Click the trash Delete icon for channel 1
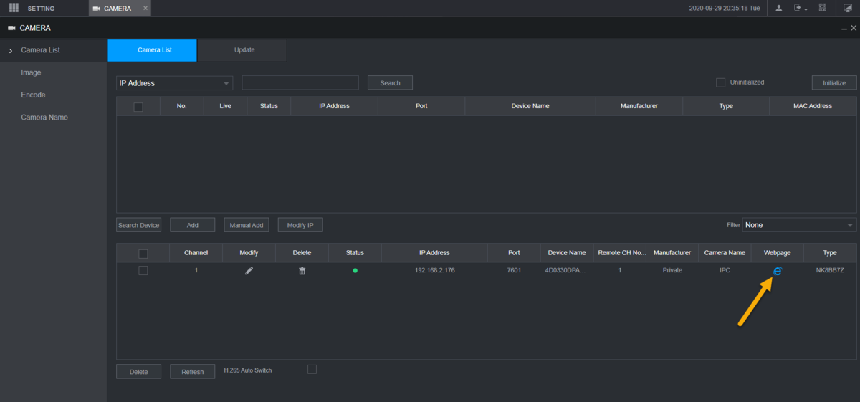 [302, 271]
